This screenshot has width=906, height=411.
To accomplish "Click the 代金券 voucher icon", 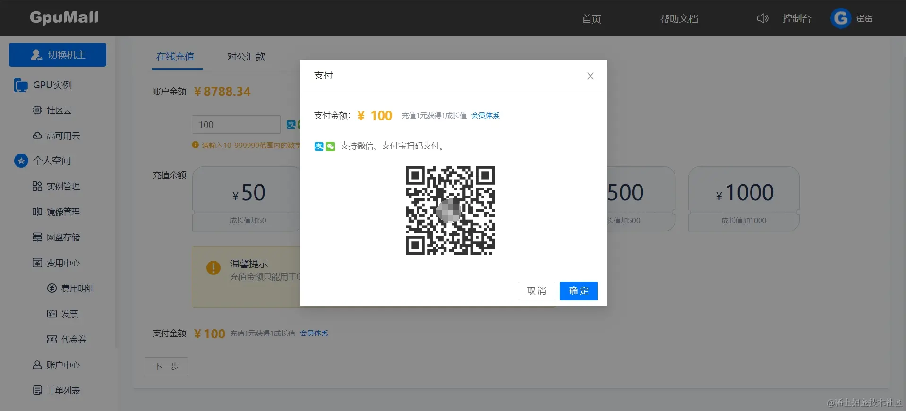I will pos(52,339).
